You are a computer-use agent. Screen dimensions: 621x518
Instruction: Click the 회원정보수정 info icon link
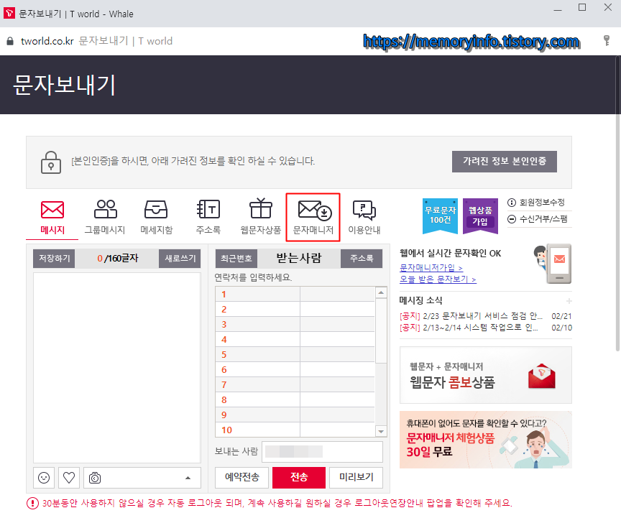[x=536, y=203]
